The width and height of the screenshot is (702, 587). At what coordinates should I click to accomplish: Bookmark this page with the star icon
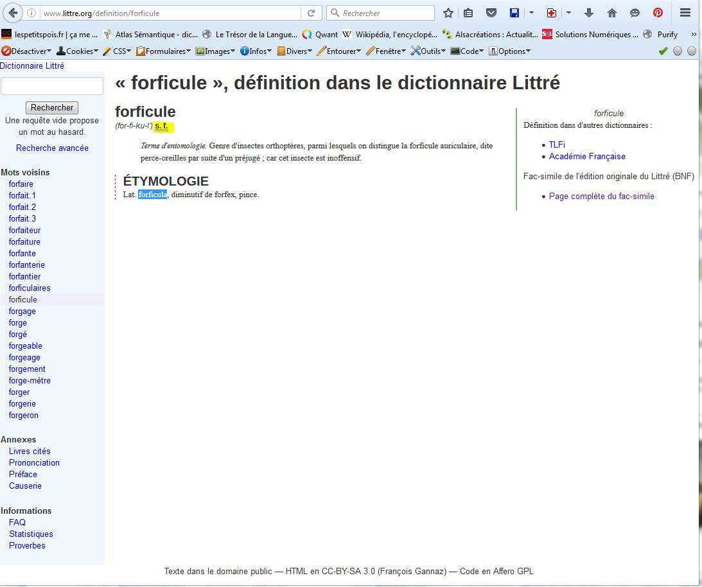[x=448, y=13]
